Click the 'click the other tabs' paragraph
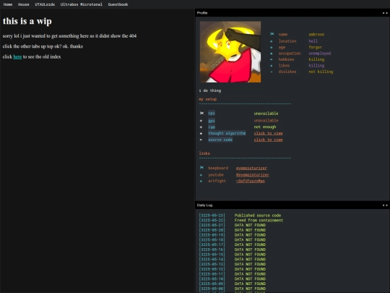Image resolution: width=390 pixels, height=293 pixels. point(43,46)
